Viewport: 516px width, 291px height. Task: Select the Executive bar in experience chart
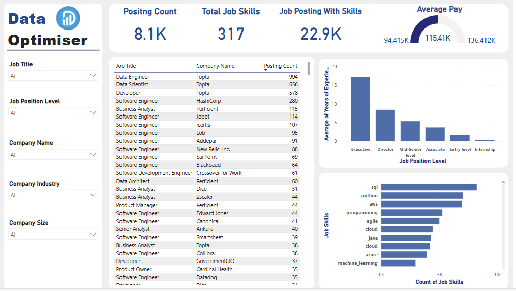pos(360,109)
